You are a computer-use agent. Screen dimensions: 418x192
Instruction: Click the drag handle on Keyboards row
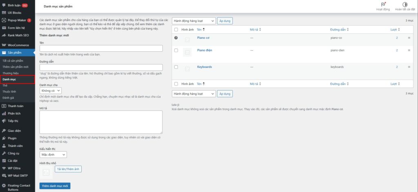(x=409, y=67)
